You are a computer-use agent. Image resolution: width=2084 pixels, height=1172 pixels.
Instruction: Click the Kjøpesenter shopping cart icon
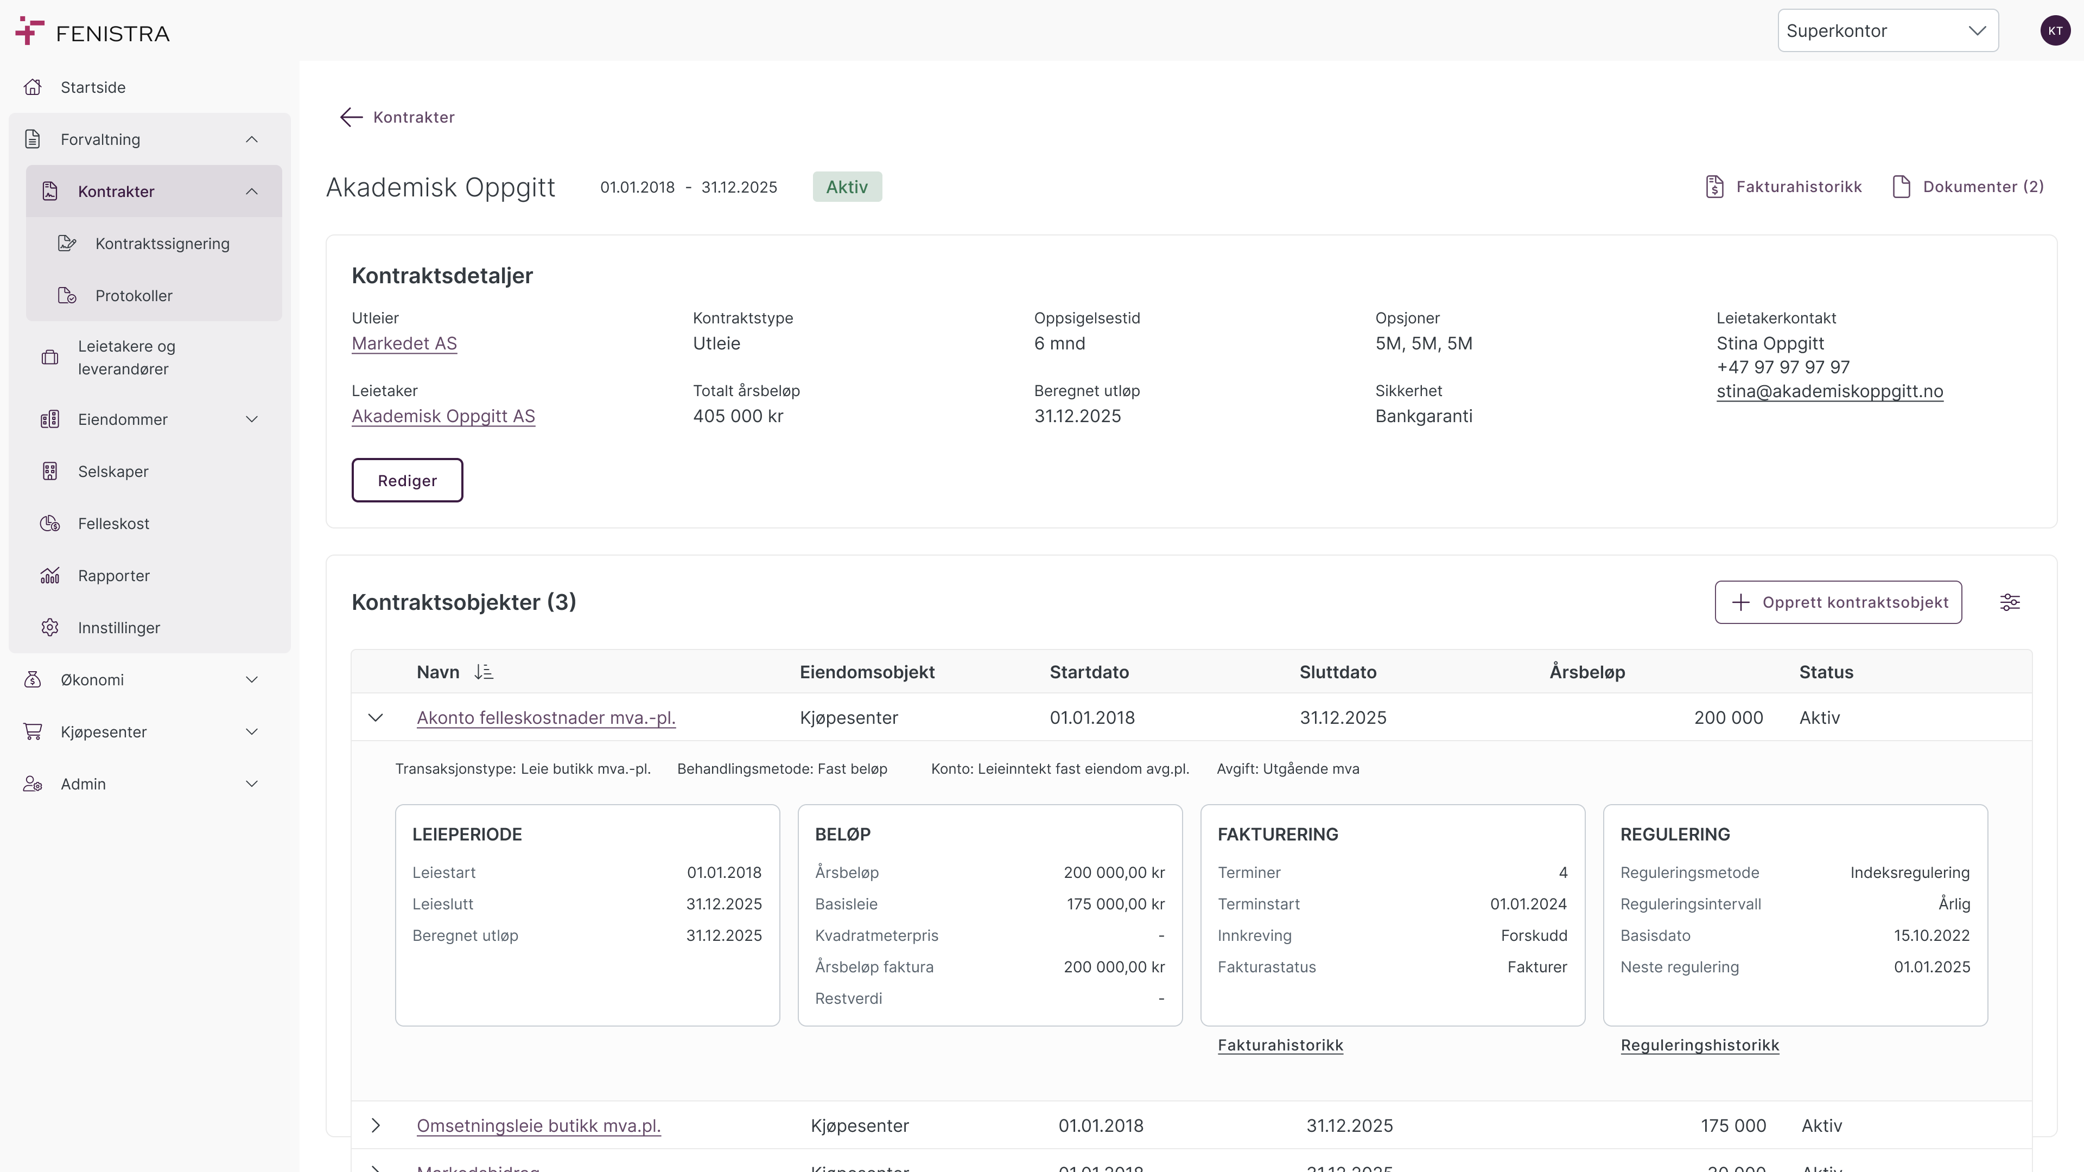point(33,732)
